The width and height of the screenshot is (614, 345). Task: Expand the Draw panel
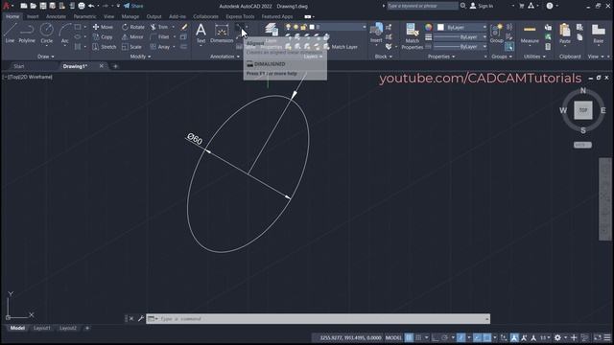pos(46,57)
